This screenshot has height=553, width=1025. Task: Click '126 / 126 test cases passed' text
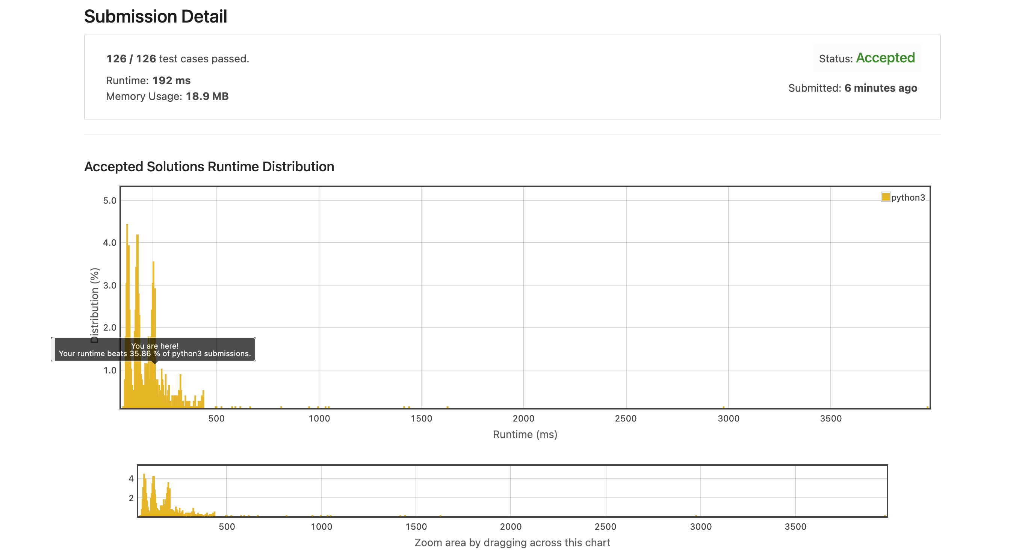click(177, 59)
